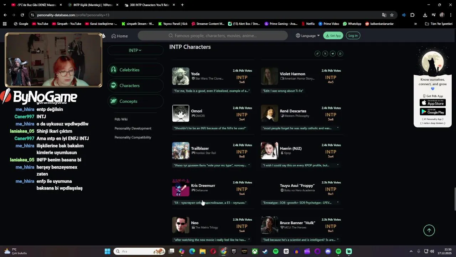Screen dimensions: 456x257
Task: Click the App Store download badge
Action: 432,103
